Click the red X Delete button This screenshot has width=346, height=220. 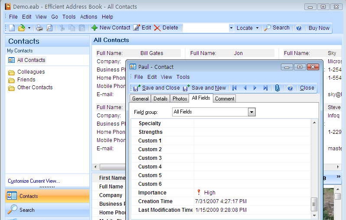[x=166, y=28]
